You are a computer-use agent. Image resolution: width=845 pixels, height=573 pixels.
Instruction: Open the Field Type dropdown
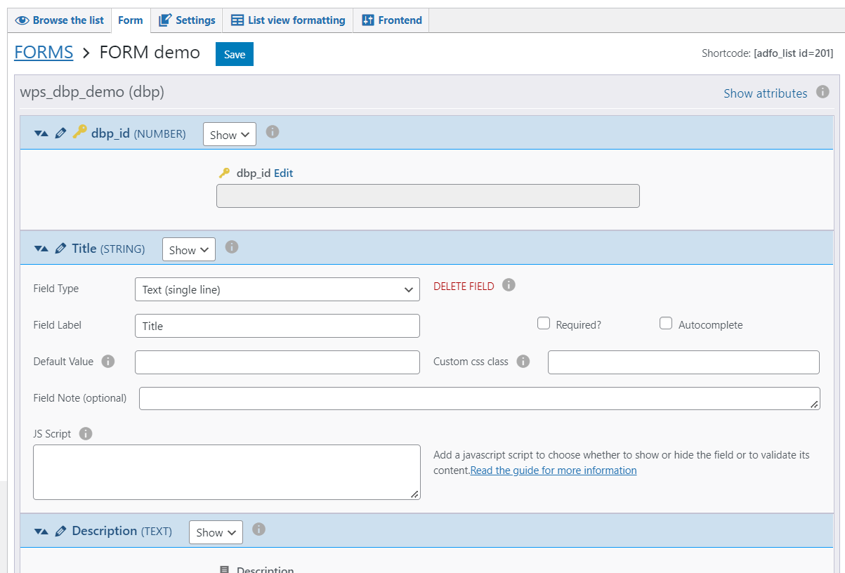pos(277,289)
